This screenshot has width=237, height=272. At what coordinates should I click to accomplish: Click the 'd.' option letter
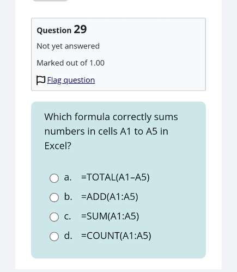tap(68, 236)
